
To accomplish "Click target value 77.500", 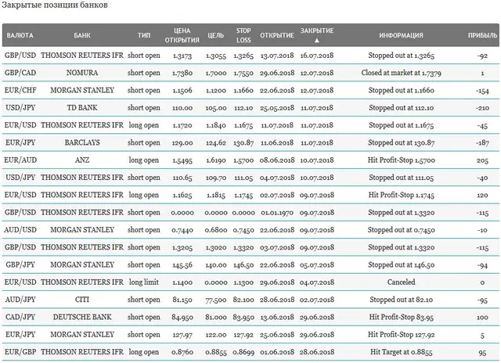I will click(216, 300).
